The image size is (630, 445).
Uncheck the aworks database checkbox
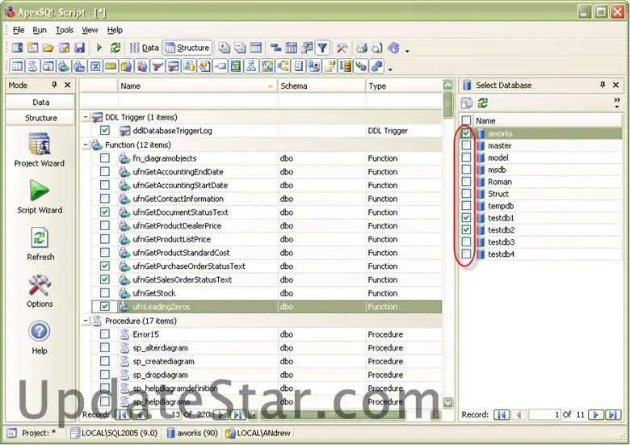point(466,133)
